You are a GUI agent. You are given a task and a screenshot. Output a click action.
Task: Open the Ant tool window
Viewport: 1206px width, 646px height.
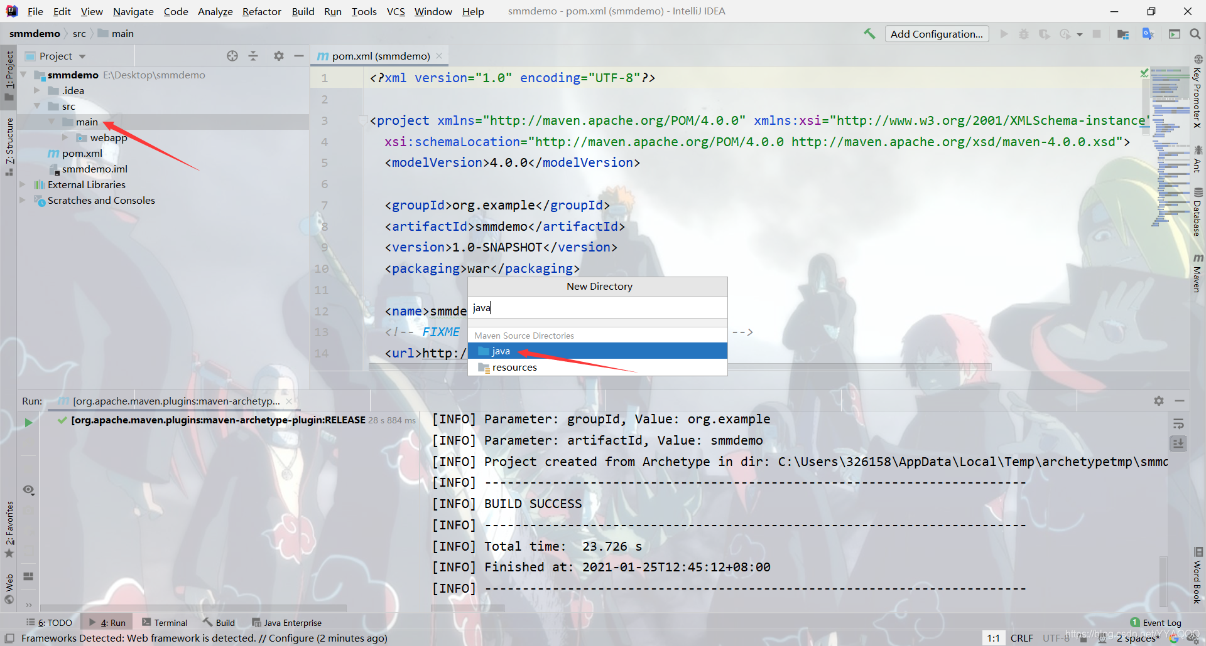tap(1198, 159)
